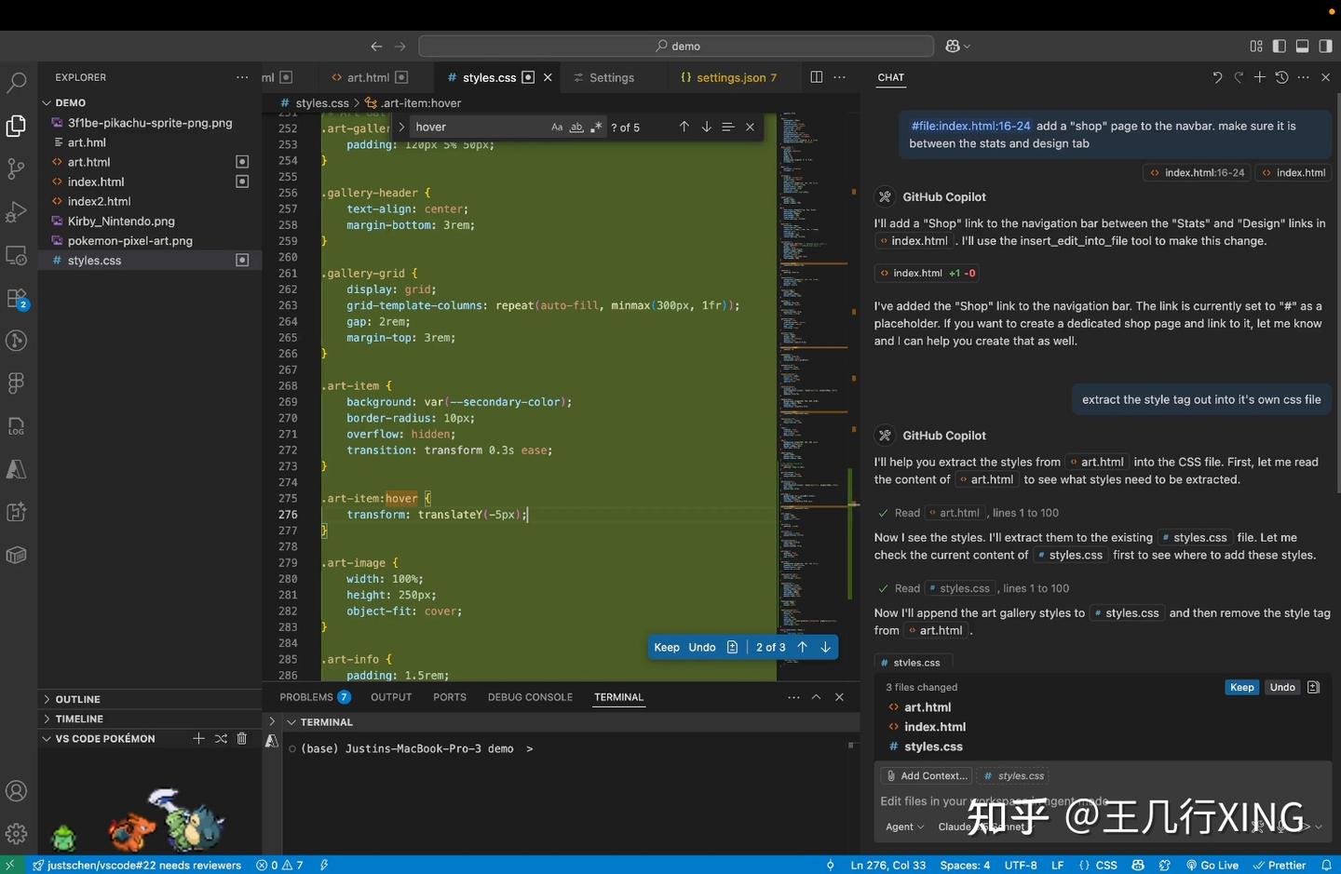This screenshot has height=874, width=1341.
Task: Click the Add Context button
Action: coord(926,775)
